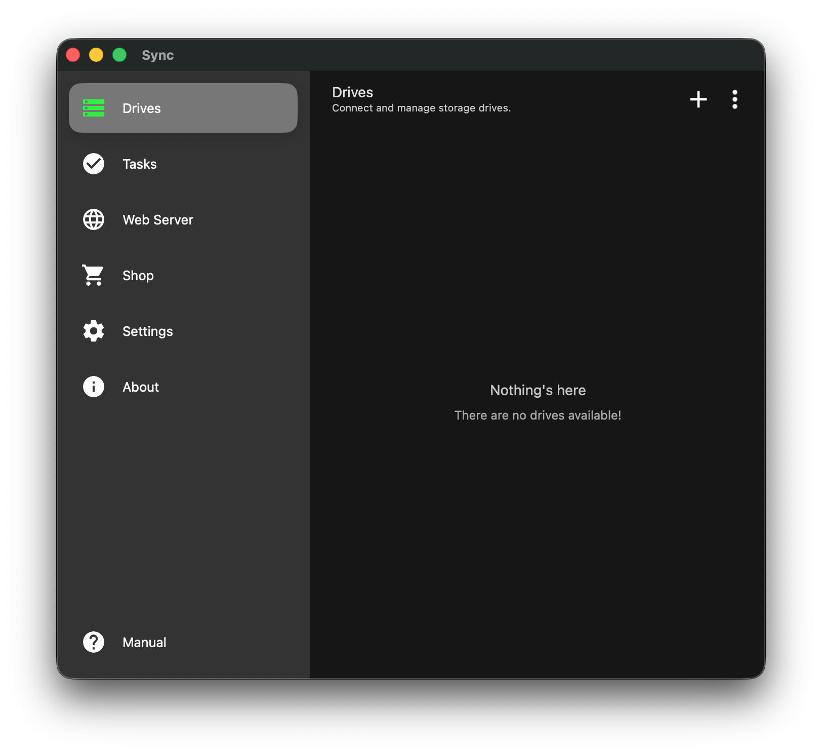Switch to the Settings section
Viewport: 822px width, 754px height.
[x=147, y=331]
